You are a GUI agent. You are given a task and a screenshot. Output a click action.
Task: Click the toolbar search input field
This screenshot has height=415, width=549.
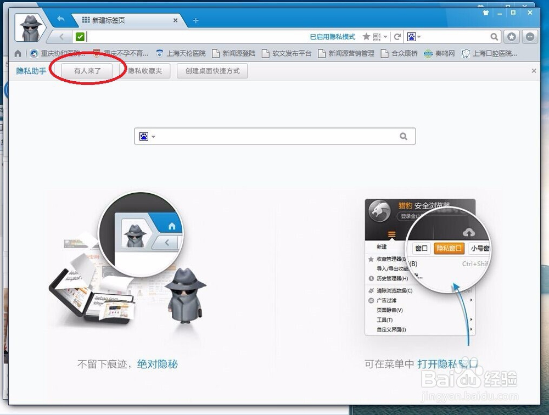[x=455, y=36]
